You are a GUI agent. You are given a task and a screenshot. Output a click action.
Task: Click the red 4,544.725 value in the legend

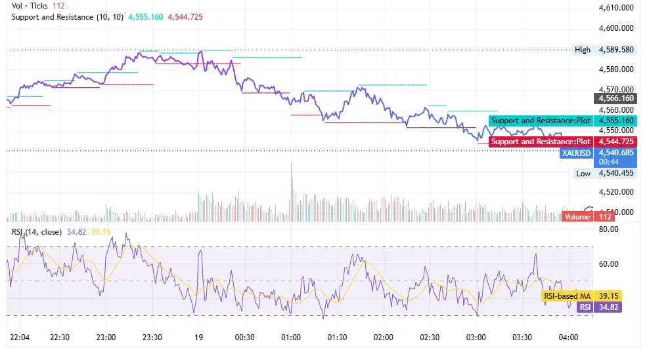(185, 17)
